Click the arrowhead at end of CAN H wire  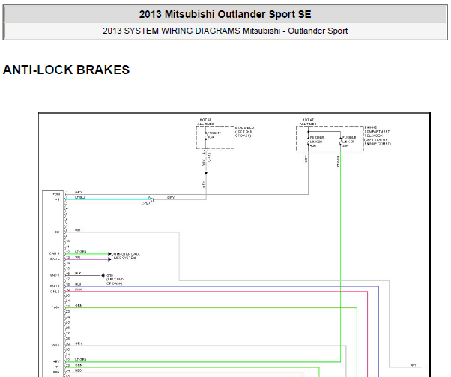pyautogui.click(x=109, y=254)
